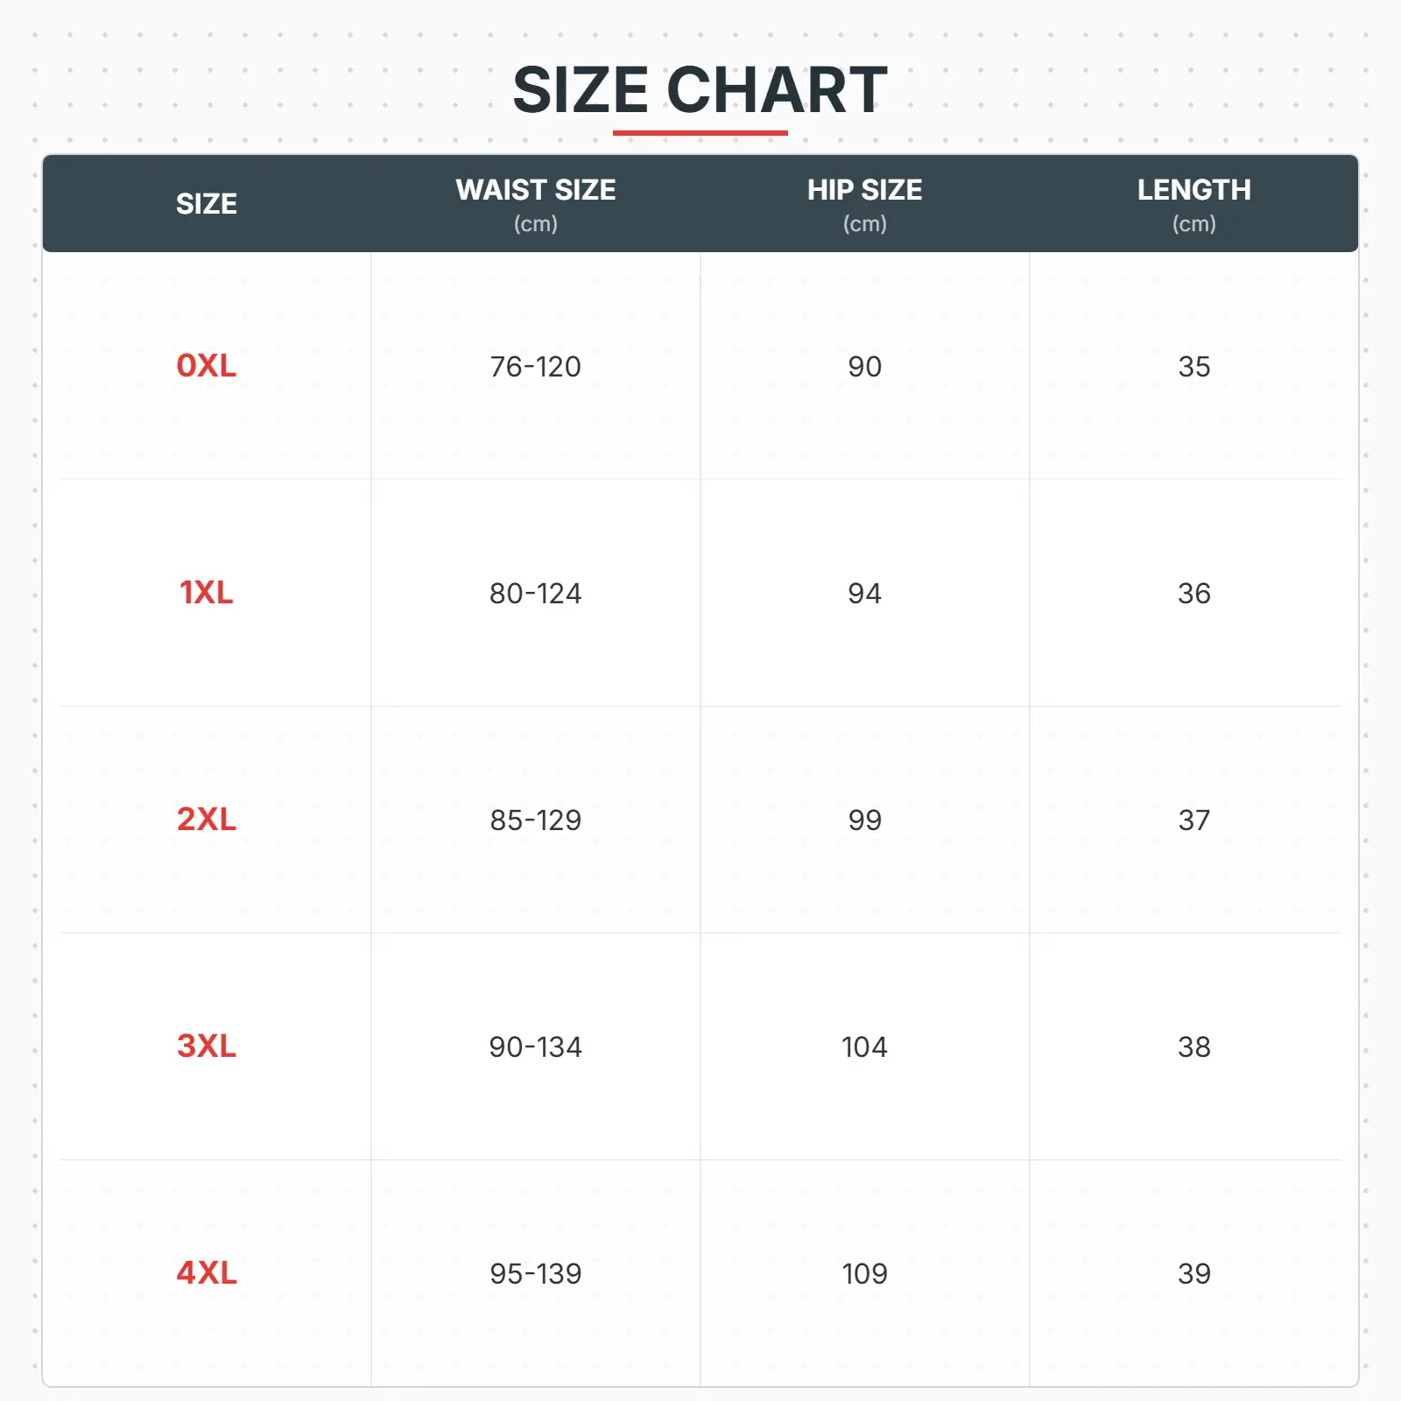The width and height of the screenshot is (1401, 1401).
Task: Click the LENGTH column header
Action: [1193, 191]
